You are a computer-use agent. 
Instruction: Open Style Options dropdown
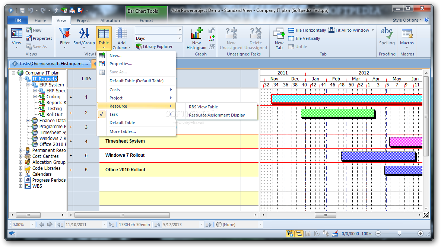click(x=407, y=20)
